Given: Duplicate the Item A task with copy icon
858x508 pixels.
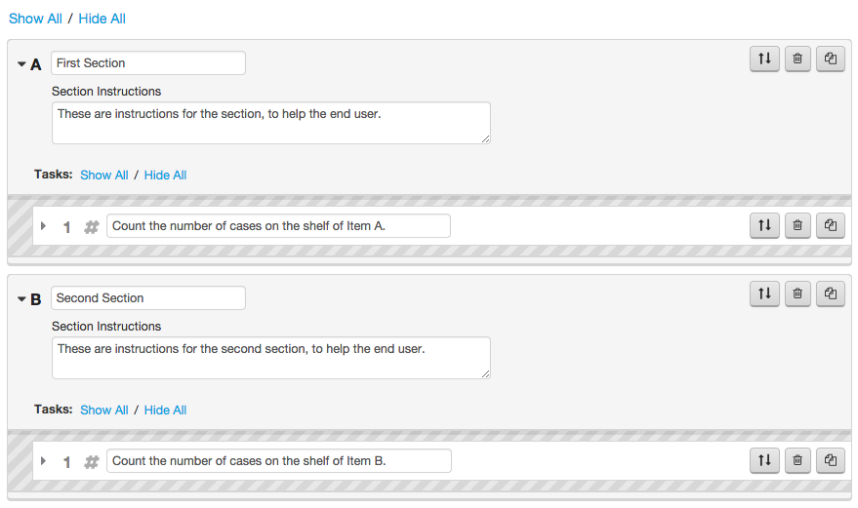Looking at the screenshot, I should (831, 225).
